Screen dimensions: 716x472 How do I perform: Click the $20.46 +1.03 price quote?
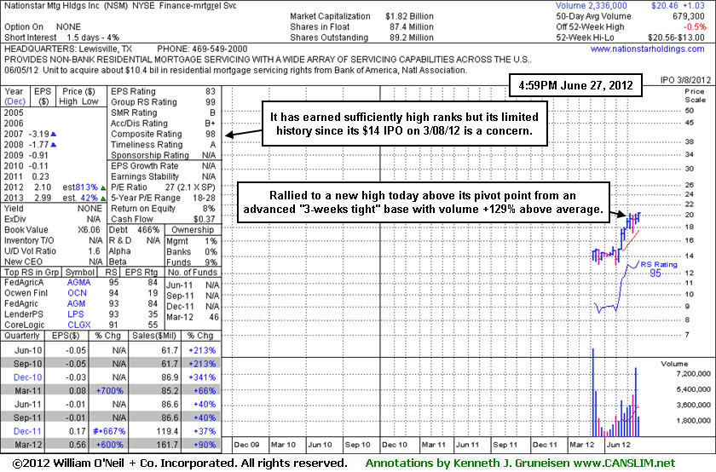tap(678, 5)
